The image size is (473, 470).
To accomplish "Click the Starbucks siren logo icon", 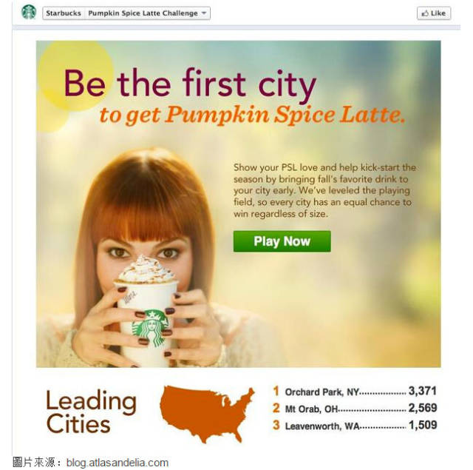I will click(29, 13).
